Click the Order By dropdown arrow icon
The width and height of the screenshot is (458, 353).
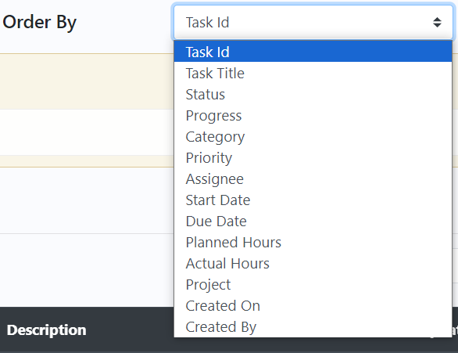tap(437, 22)
